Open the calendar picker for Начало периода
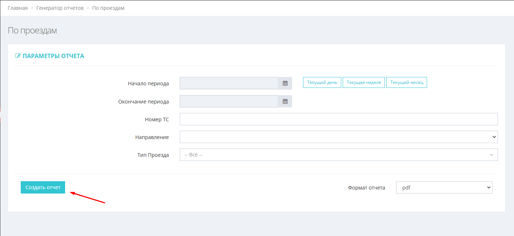The height and width of the screenshot is (236, 514). [x=285, y=83]
